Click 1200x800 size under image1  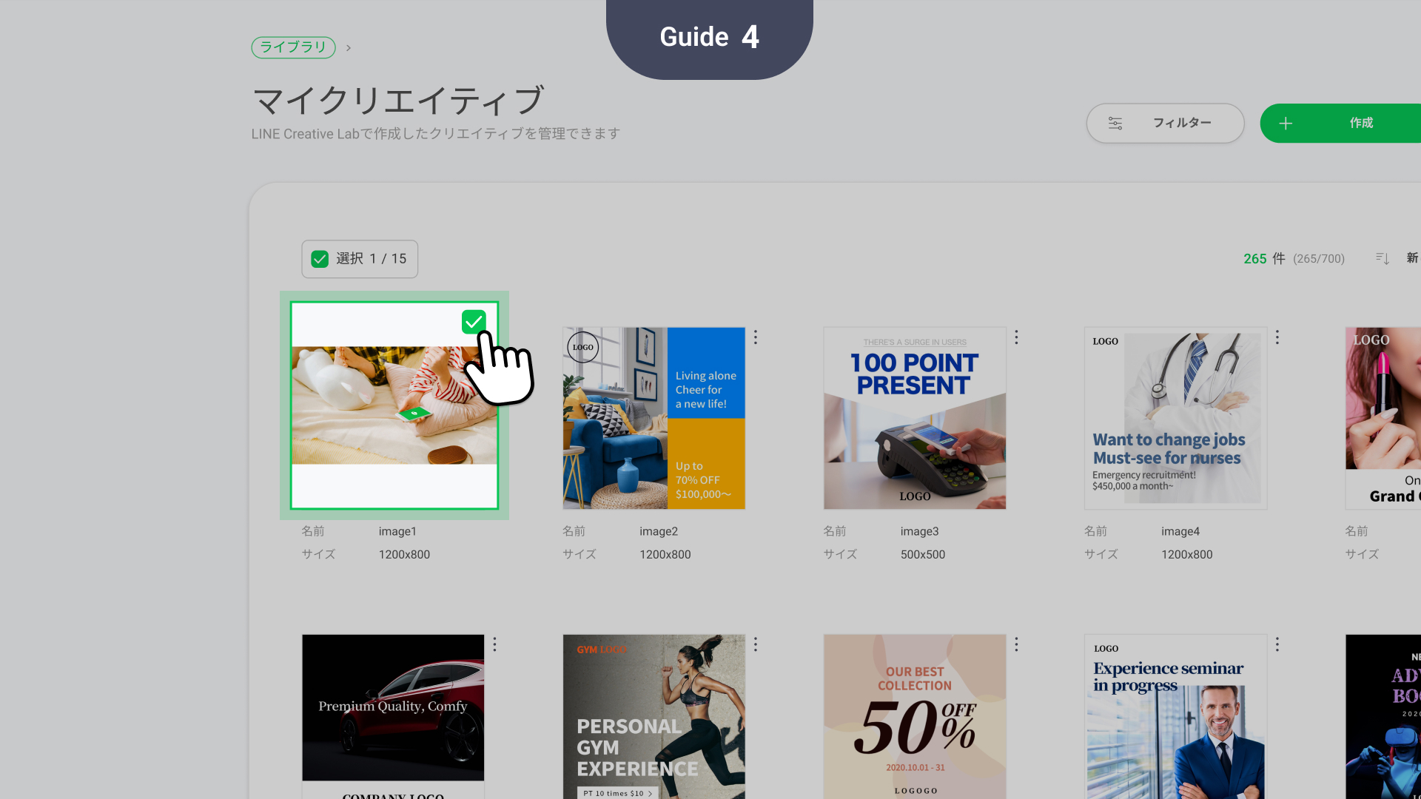(404, 554)
